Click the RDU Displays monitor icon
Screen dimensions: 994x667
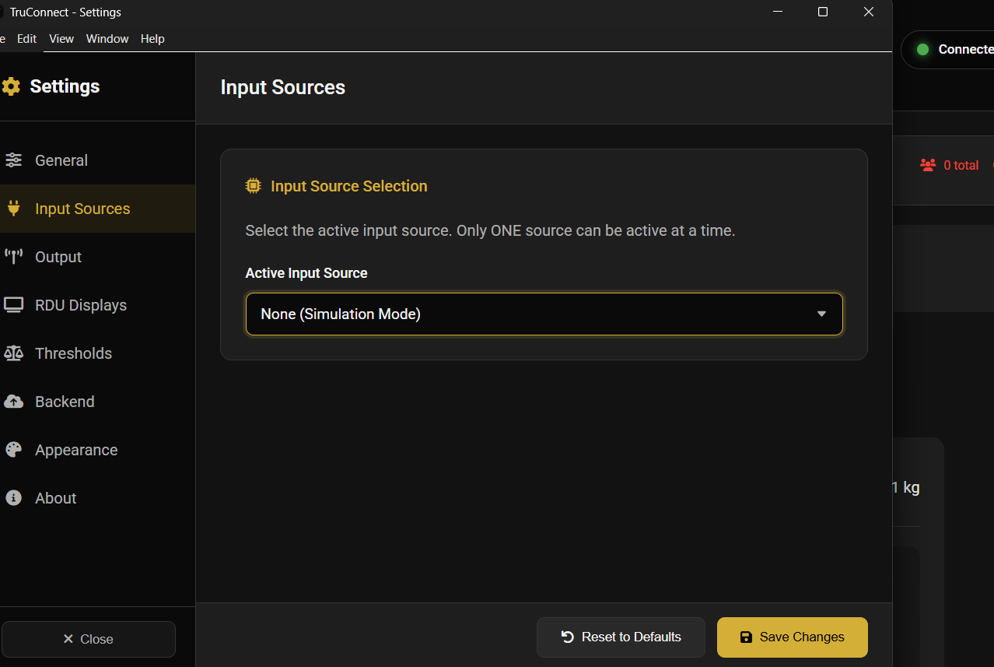13,305
